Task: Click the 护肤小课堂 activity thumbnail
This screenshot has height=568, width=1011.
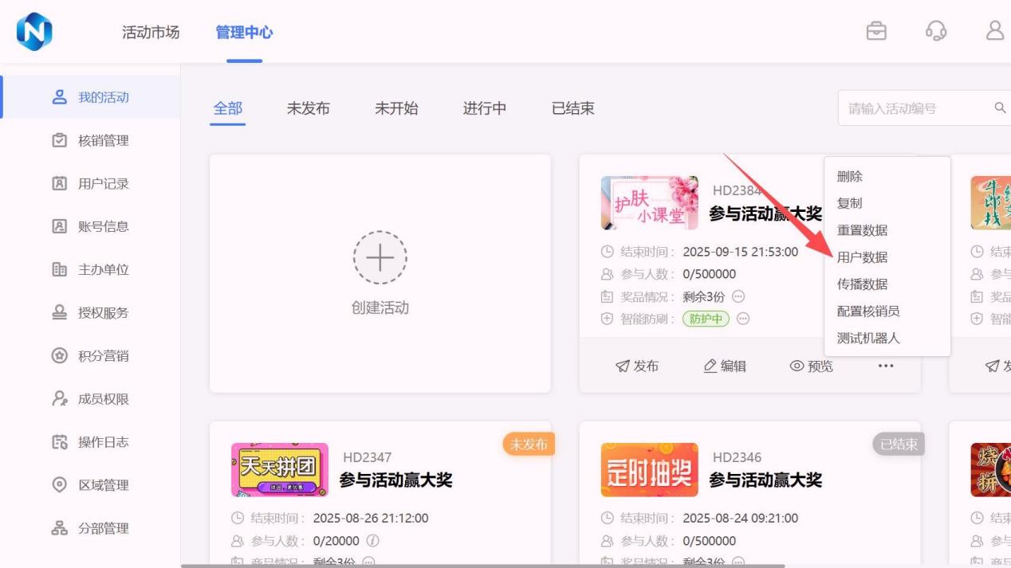Action: 649,203
